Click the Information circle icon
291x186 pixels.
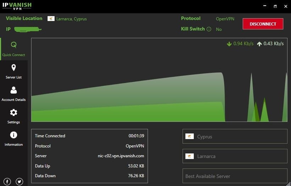[x=13, y=135]
